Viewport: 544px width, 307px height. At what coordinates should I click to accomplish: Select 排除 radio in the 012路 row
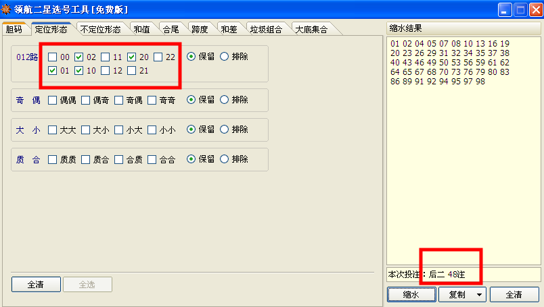(x=225, y=57)
